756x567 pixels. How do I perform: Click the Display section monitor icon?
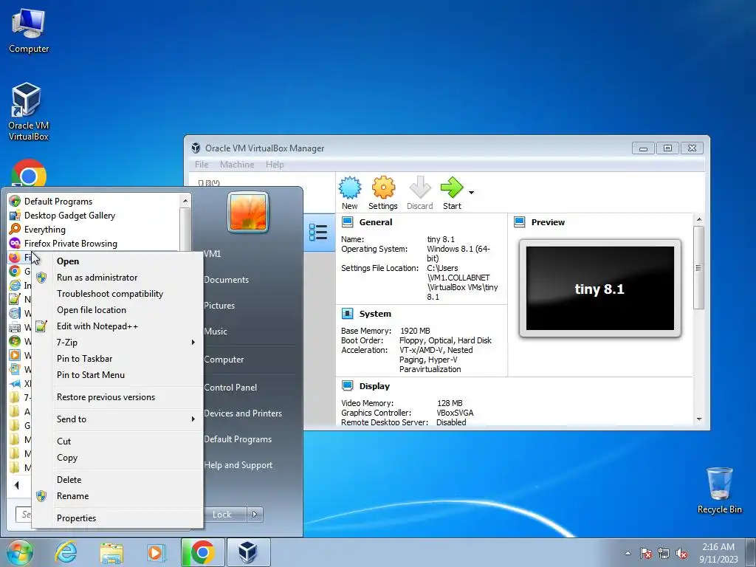(347, 386)
